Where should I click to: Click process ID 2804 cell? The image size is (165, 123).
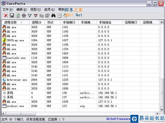tap(34, 80)
